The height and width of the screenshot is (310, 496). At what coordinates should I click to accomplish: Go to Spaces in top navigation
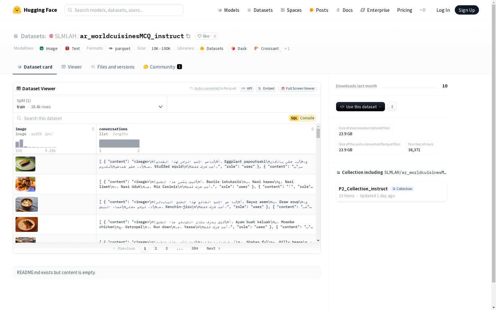pyautogui.click(x=291, y=10)
